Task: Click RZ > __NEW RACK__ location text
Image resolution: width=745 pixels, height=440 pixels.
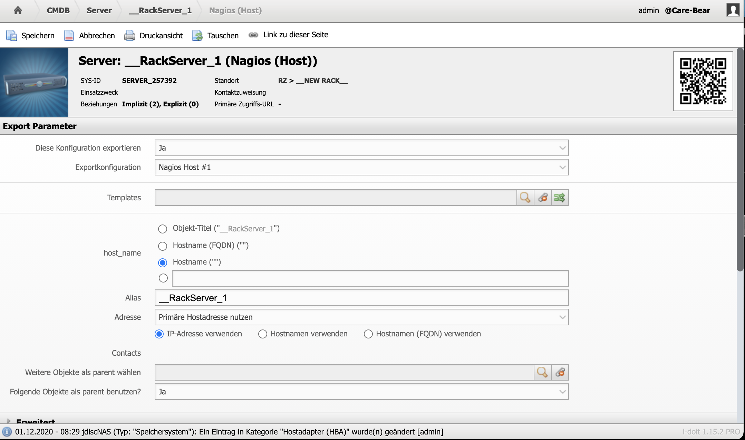Action: pos(313,80)
